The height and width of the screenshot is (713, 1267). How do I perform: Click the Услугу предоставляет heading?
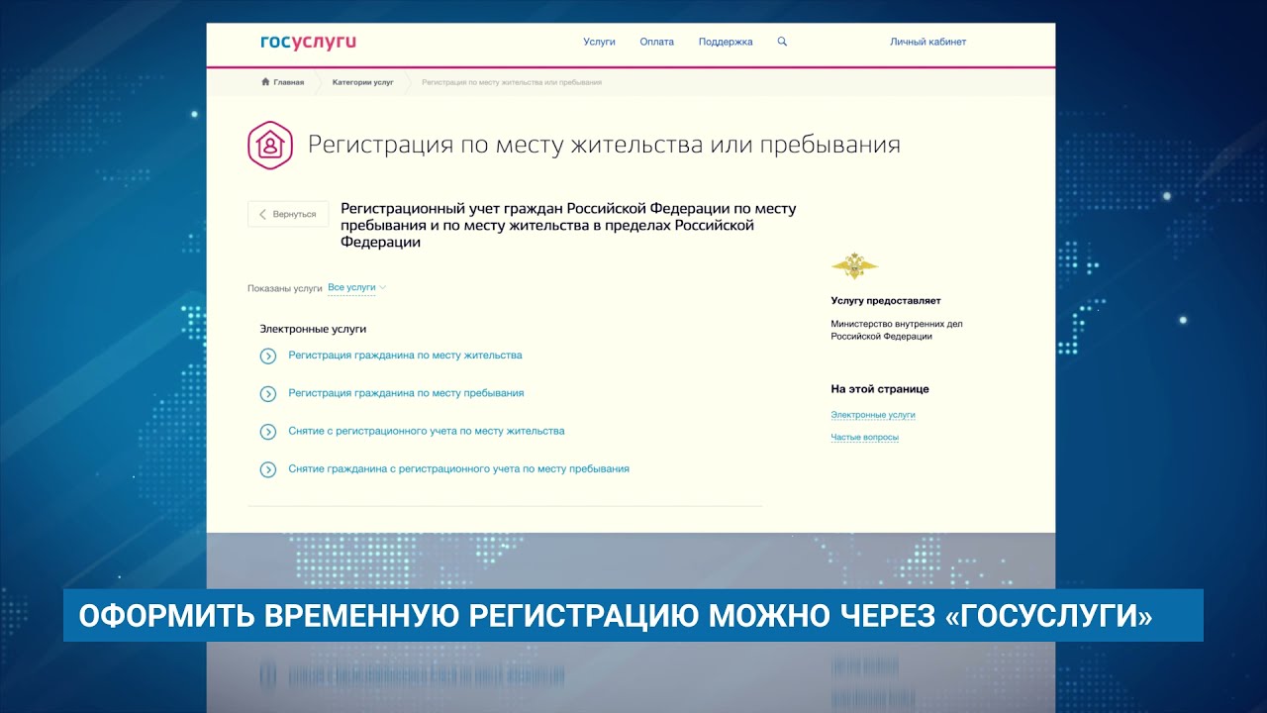tap(886, 300)
